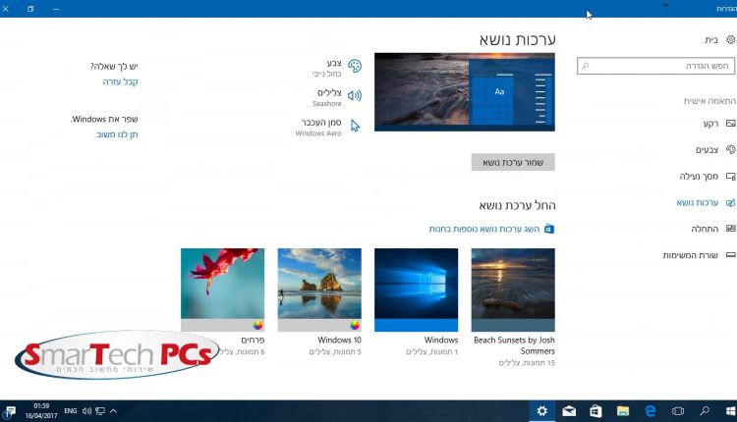
Task: Click the volume icon in system tray
Action: pyautogui.click(x=86, y=411)
